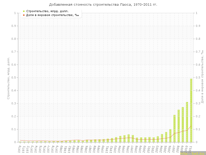Open the be5.biz watermark link
This screenshot has width=206, height=155.
pyautogui.click(x=193, y=153)
